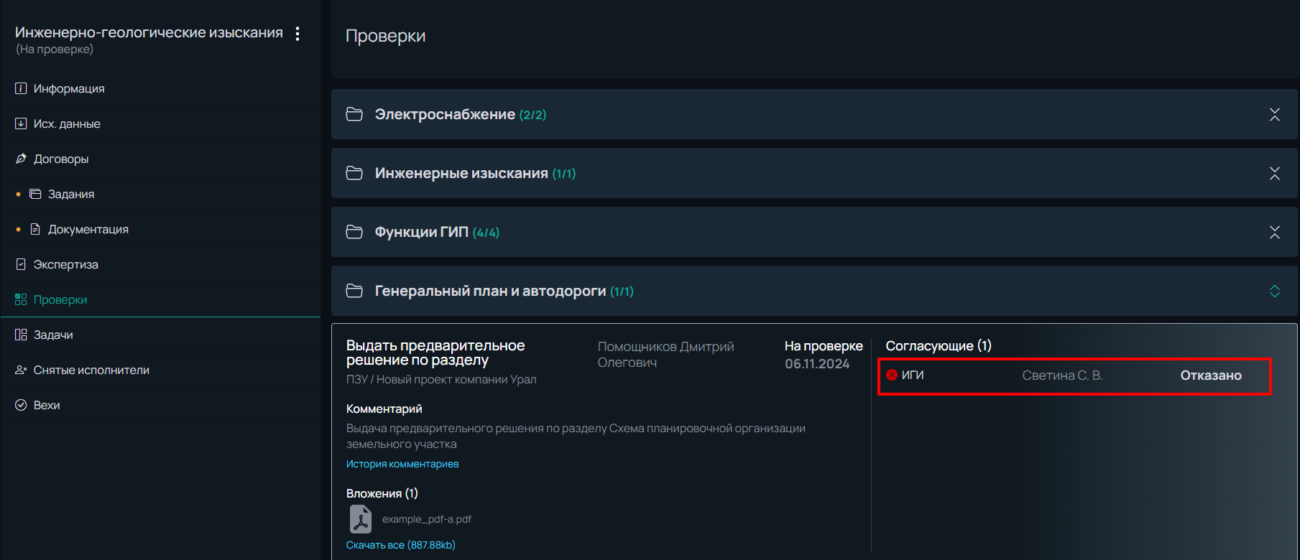Click the Электроснабжение folder icon
Screen dimensions: 1300x560
[x=354, y=114]
